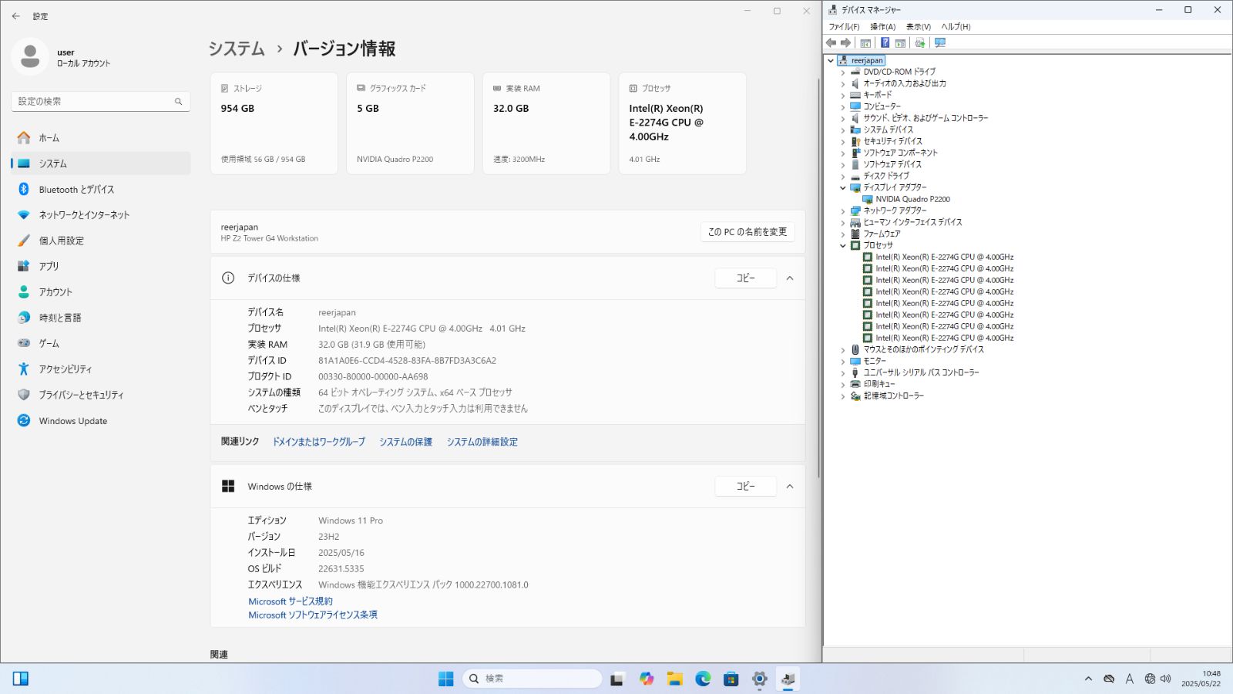
Task: Go back in the Settings window
Action: [16, 16]
